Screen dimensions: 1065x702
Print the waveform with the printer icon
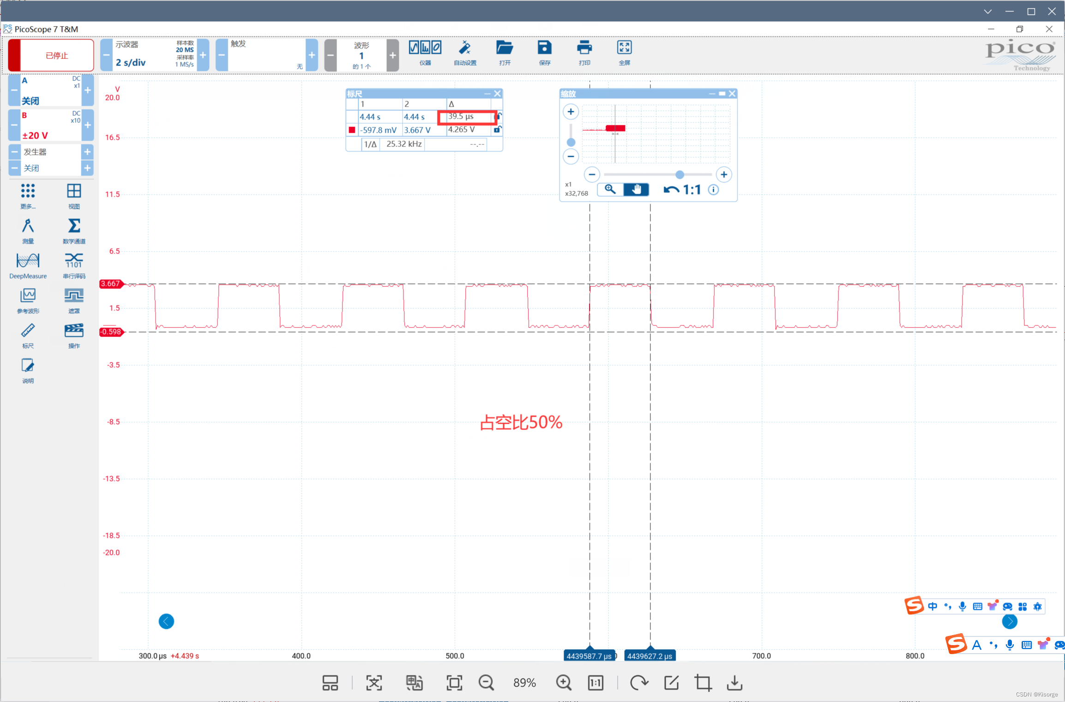click(584, 52)
